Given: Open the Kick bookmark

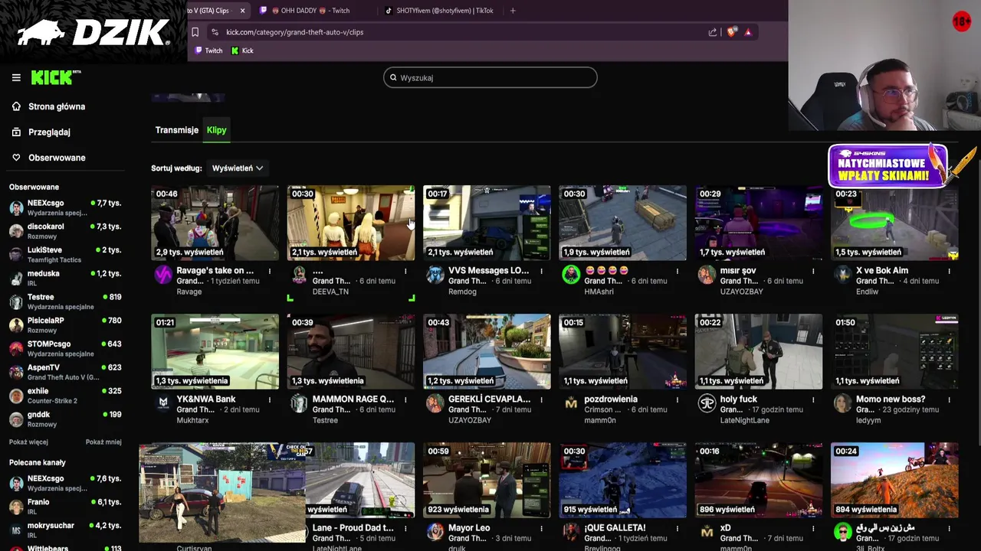Looking at the screenshot, I should pos(242,51).
